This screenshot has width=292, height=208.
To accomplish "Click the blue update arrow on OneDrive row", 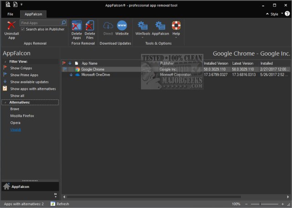I will 71,75.
